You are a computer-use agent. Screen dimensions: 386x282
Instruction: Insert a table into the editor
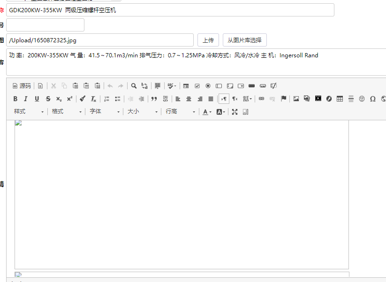[340, 99]
